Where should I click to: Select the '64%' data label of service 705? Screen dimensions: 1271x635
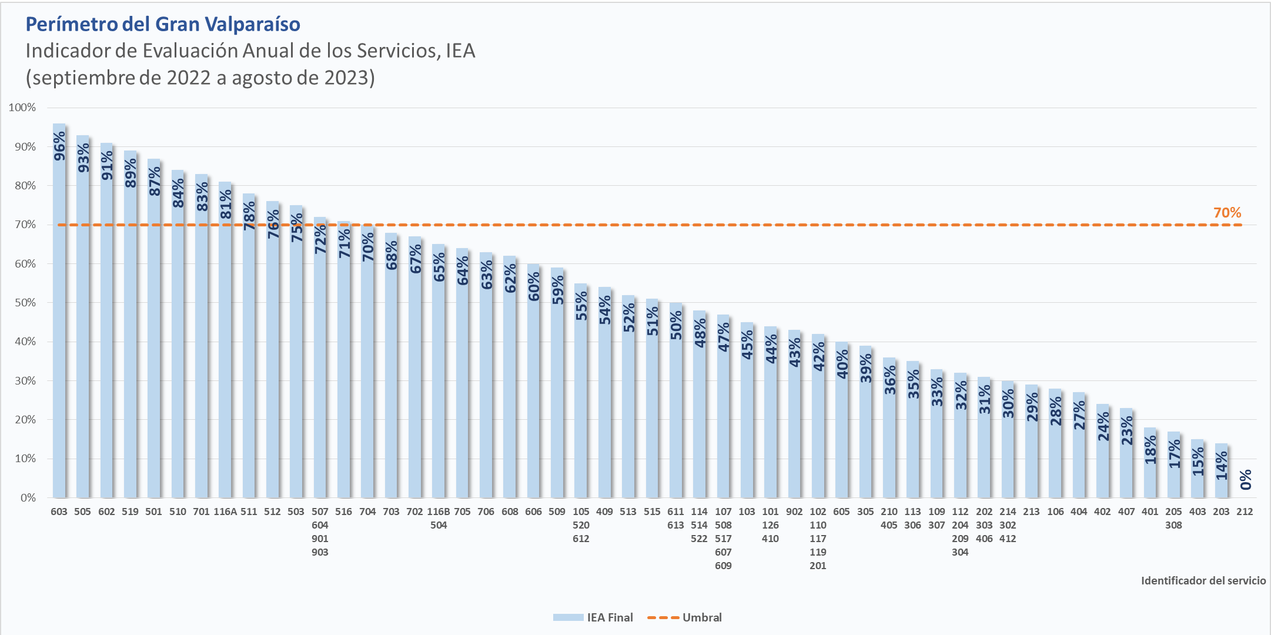[463, 270]
